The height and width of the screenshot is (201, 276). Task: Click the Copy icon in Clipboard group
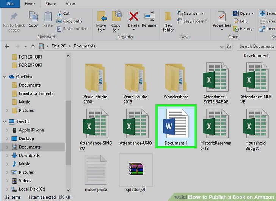33,17
